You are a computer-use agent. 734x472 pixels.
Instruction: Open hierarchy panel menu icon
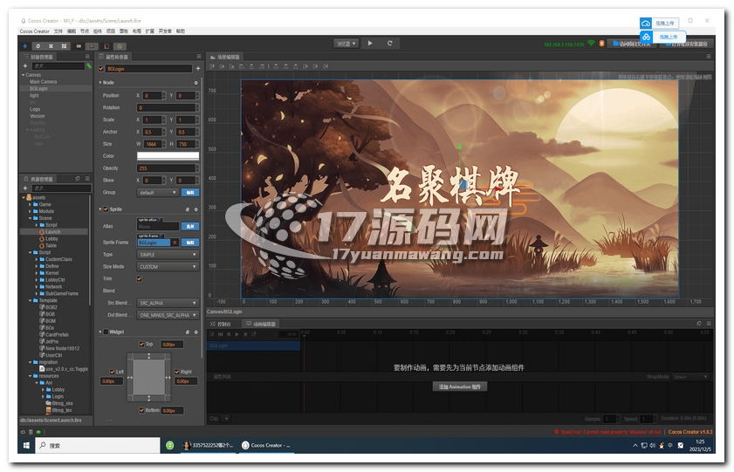(x=87, y=56)
